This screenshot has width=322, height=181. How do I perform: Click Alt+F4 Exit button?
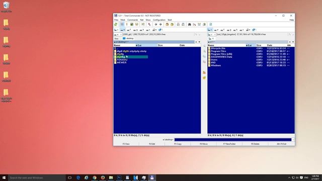click(x=282, y=144)
